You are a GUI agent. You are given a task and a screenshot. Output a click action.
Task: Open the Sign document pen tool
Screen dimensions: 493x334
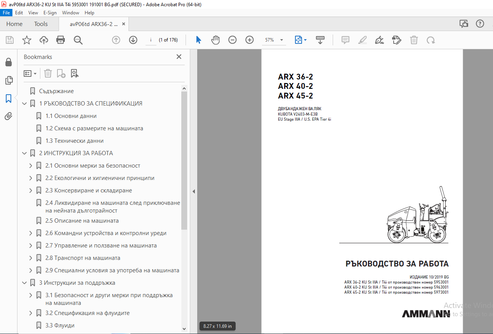379,40
